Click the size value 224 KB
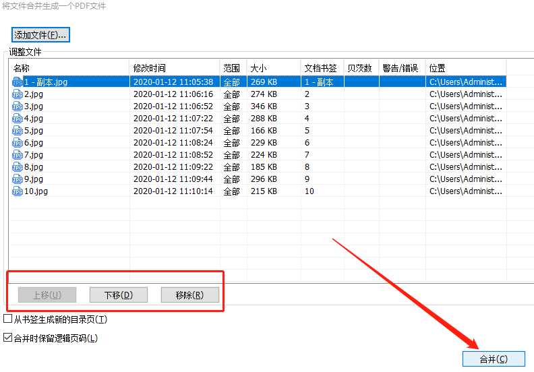The image size is (534, 372). (x=264, y=155)
